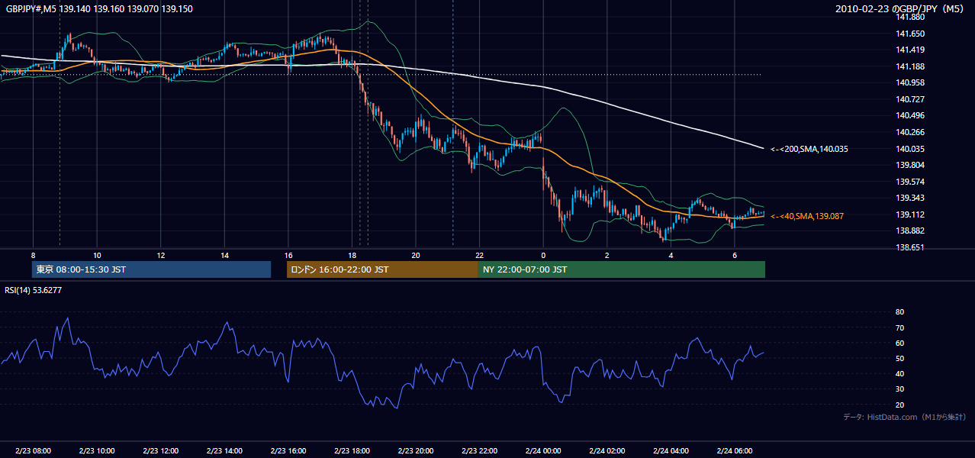Click the 141.650 price axis label

(910, 34)
